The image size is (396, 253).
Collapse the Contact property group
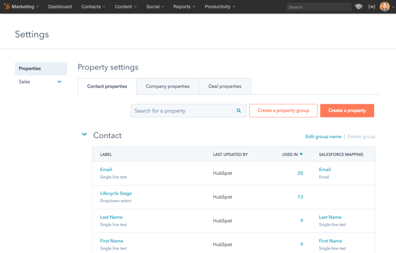pyautogui.click(x=84, y=135)
